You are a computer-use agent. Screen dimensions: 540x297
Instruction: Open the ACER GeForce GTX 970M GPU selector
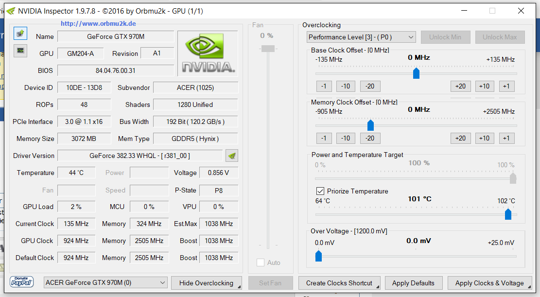(x=105, y=282)
